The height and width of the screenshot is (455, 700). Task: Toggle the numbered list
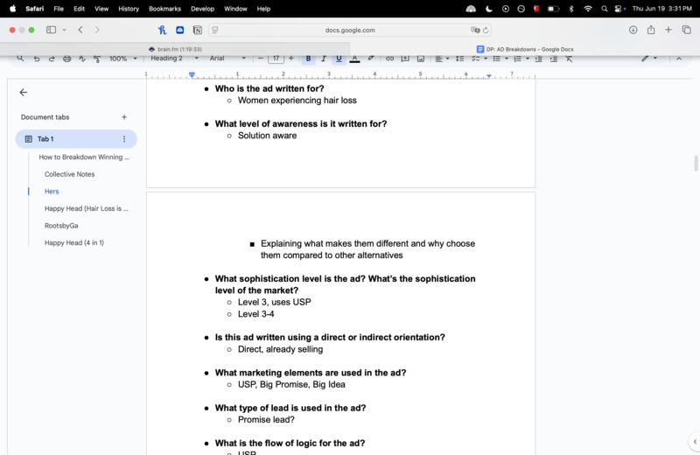tap(517, 59)
